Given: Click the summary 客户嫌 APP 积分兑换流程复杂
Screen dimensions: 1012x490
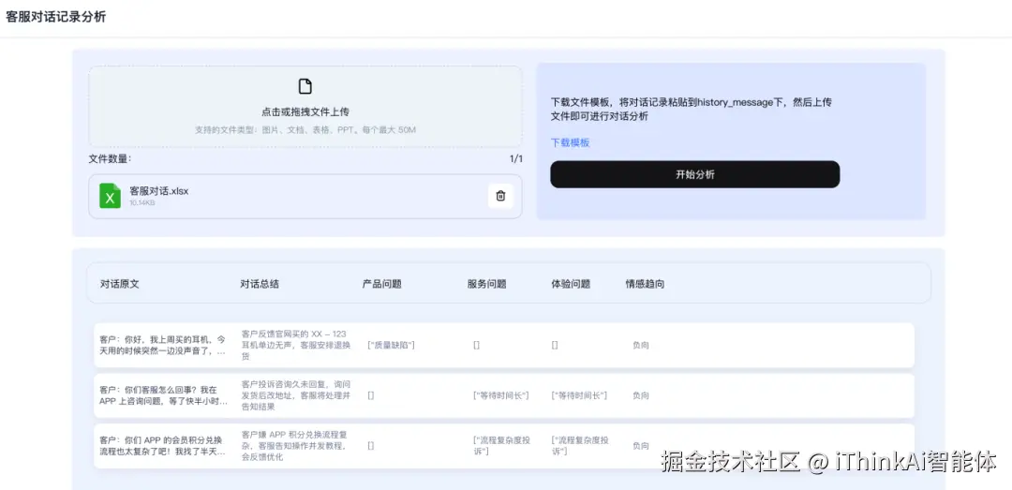Looking at the screenshot, I should (x=295, y=446).
